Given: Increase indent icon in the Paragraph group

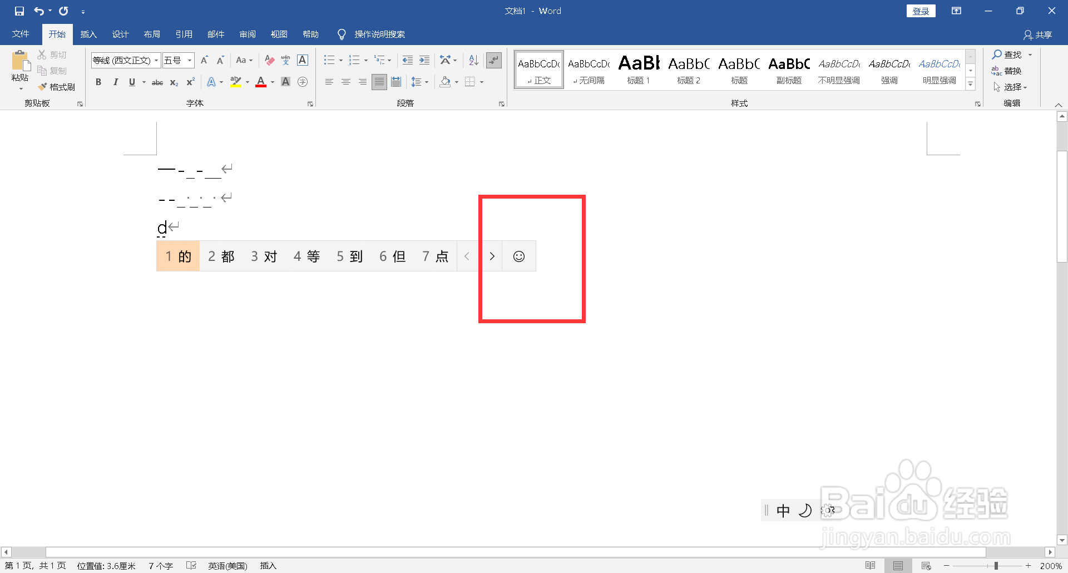Looking at the screenshot, I should [424, 60].
